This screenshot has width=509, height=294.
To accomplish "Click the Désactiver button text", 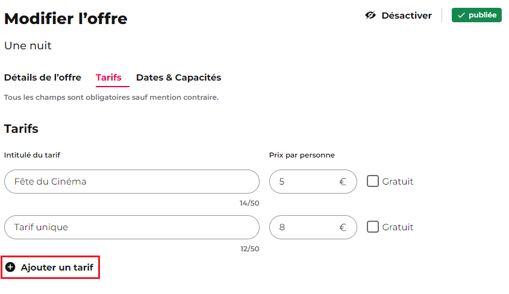I will point(407,16).
